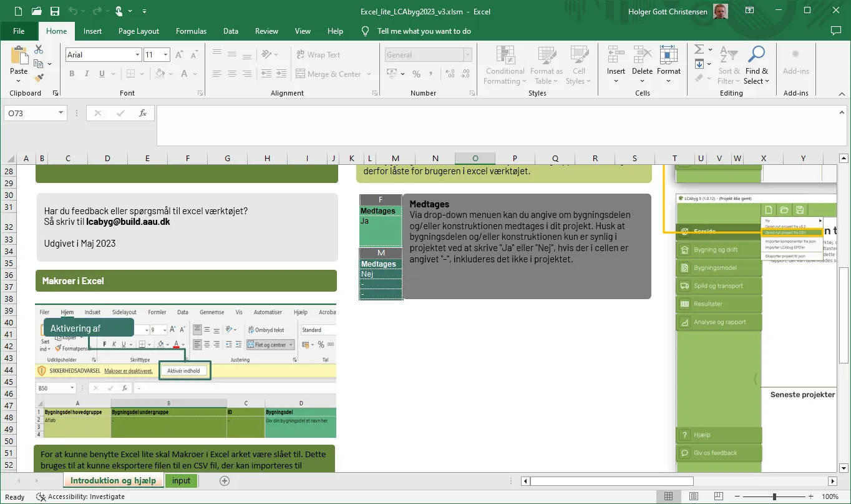The height and width of the screenshot is (504, 851).
Task: Open Find & Select magnifier
Action: click(x=756, y=65)
